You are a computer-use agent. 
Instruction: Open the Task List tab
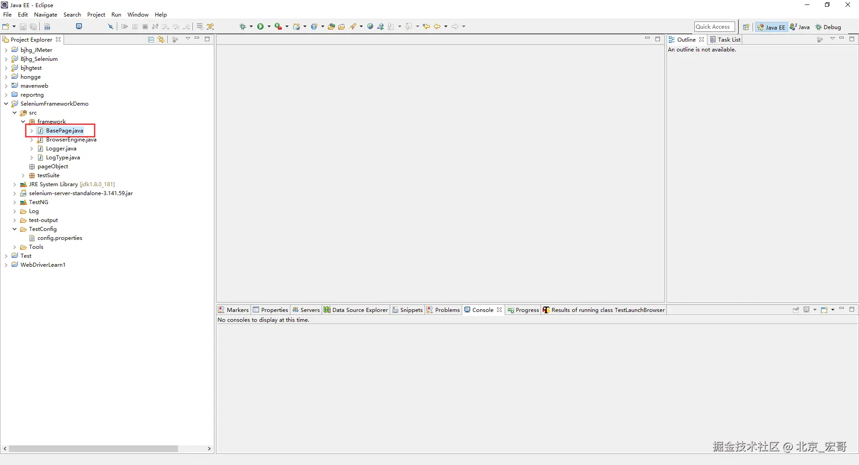(x=725, y=39)
